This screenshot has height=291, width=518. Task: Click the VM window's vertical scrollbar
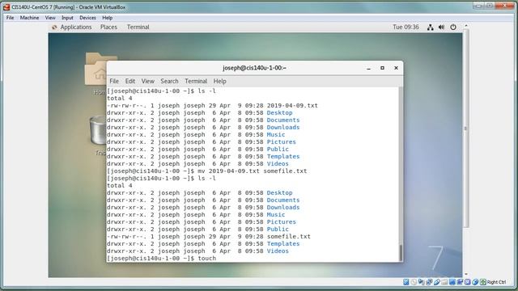tap(466, 129)
